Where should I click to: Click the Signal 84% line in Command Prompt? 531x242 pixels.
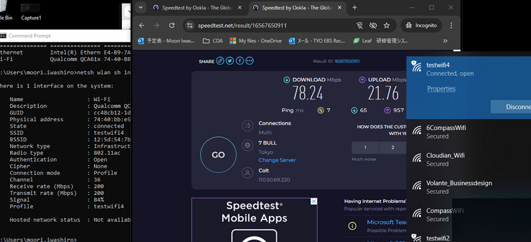click(x=57, y=200)
